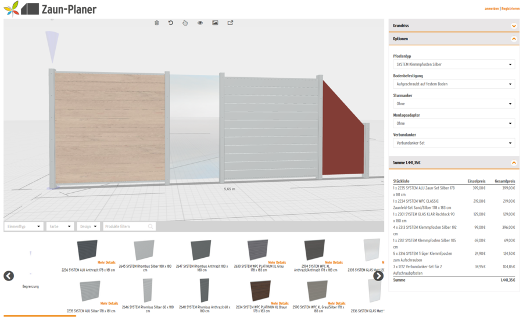Open the Montageadapter dropdown
This screenshot has width=523, height=324.
tap(454, 123)
